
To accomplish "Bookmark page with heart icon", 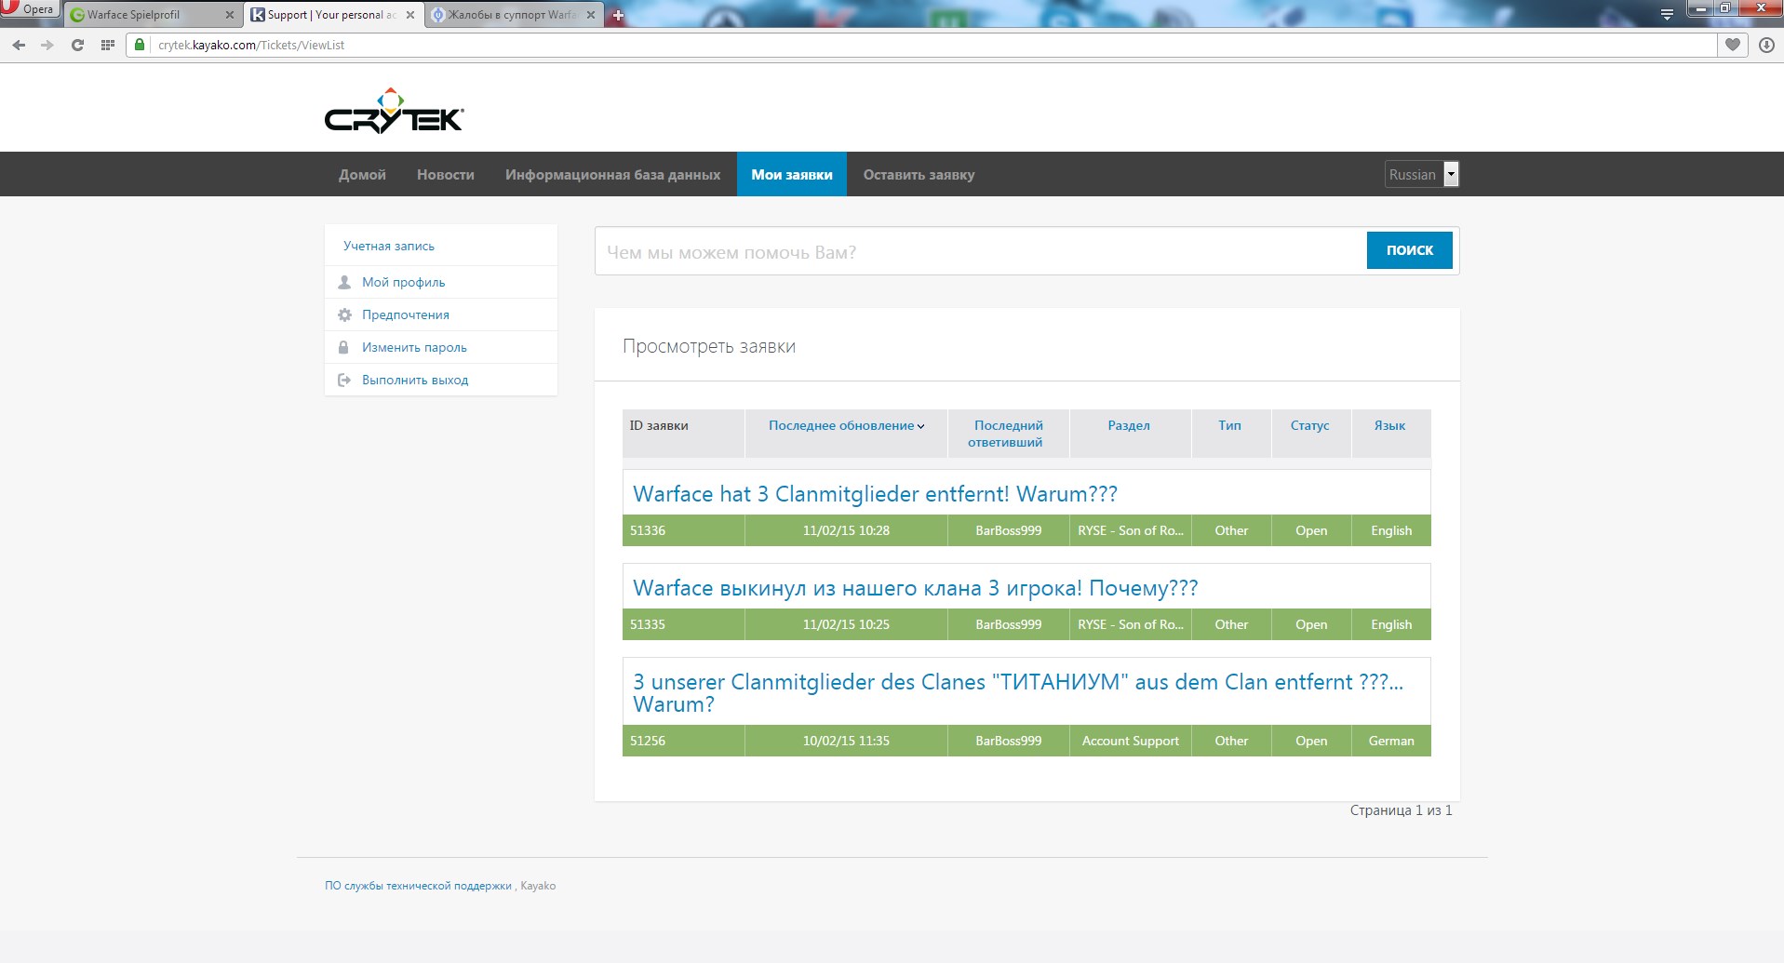I will [1732, 45].
